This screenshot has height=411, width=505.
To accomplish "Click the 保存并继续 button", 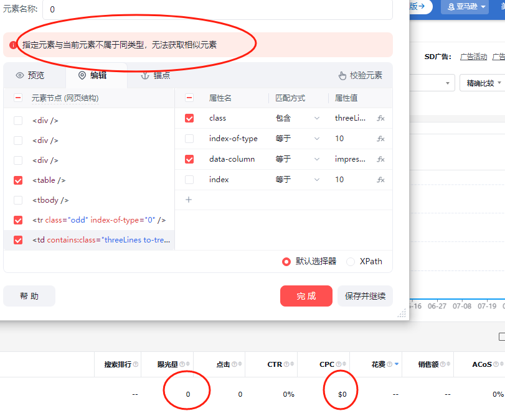I will point(365,296).
